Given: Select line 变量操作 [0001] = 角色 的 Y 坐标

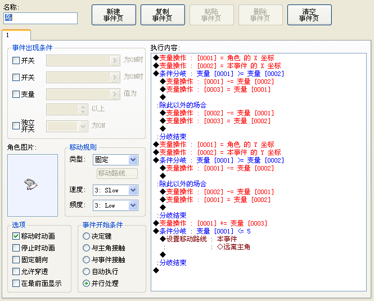Looking at the screenshot, I should 214,145.
